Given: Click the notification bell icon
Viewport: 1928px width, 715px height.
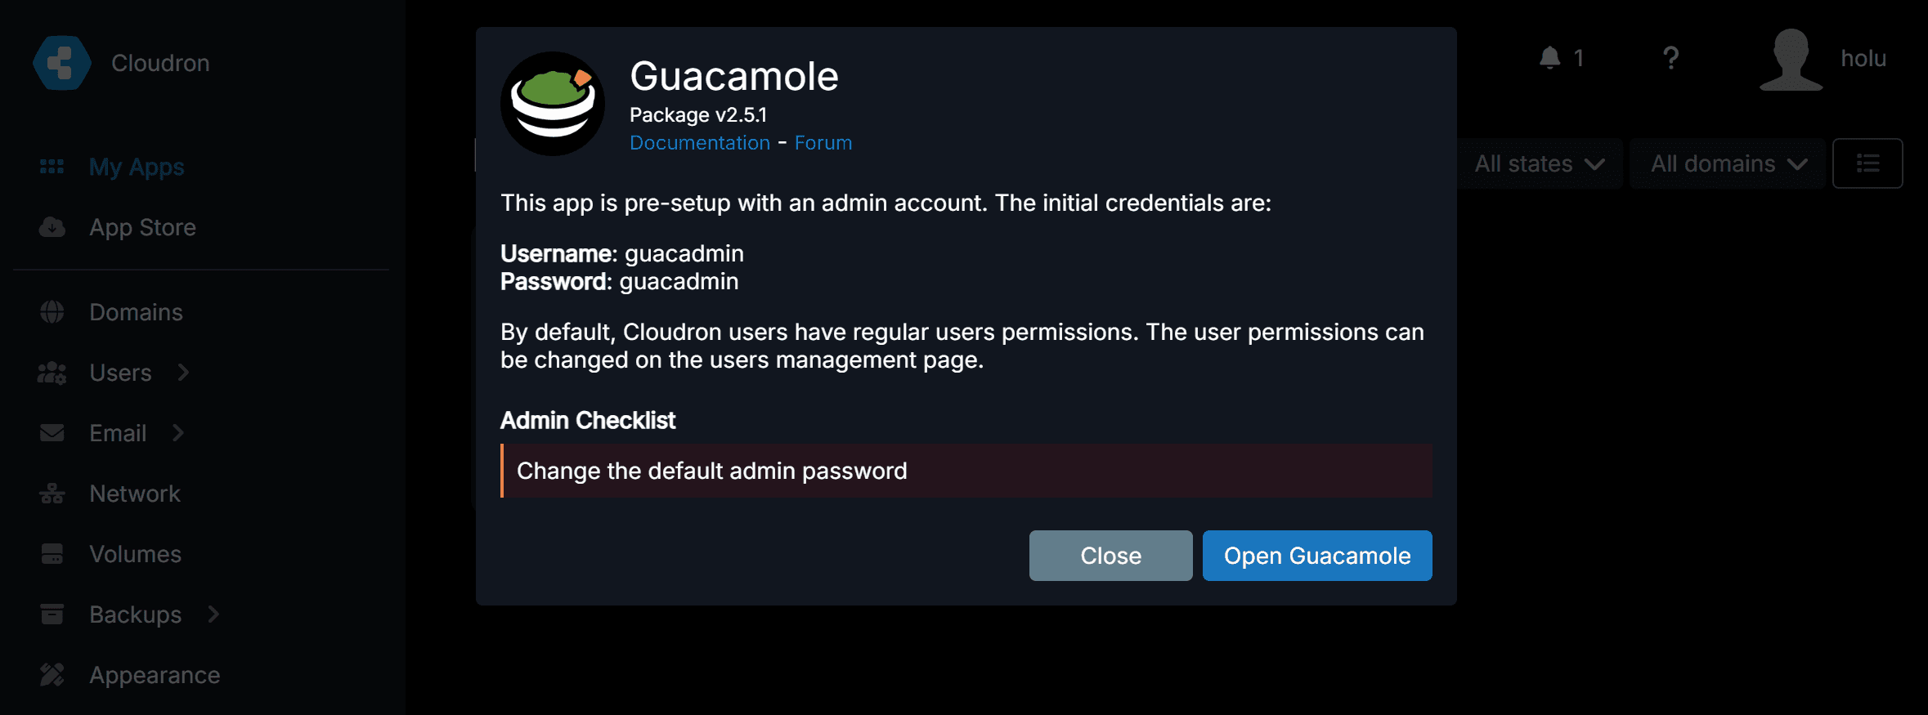Looking at the screenshot, I should coord(1549,58).
